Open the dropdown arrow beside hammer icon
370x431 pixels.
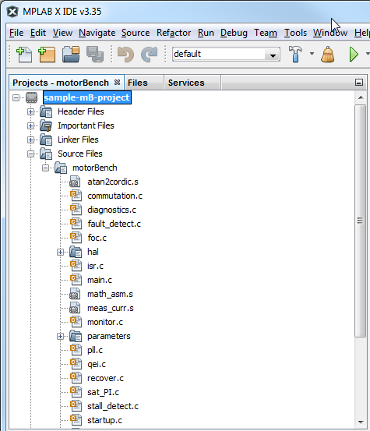pos(312,53)
